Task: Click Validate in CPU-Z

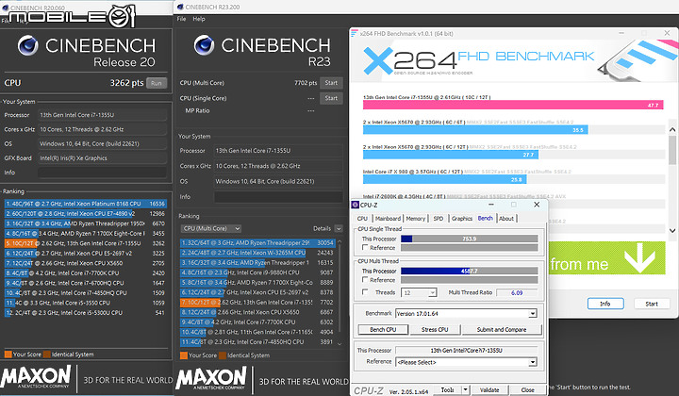Action: click(489, 390)
